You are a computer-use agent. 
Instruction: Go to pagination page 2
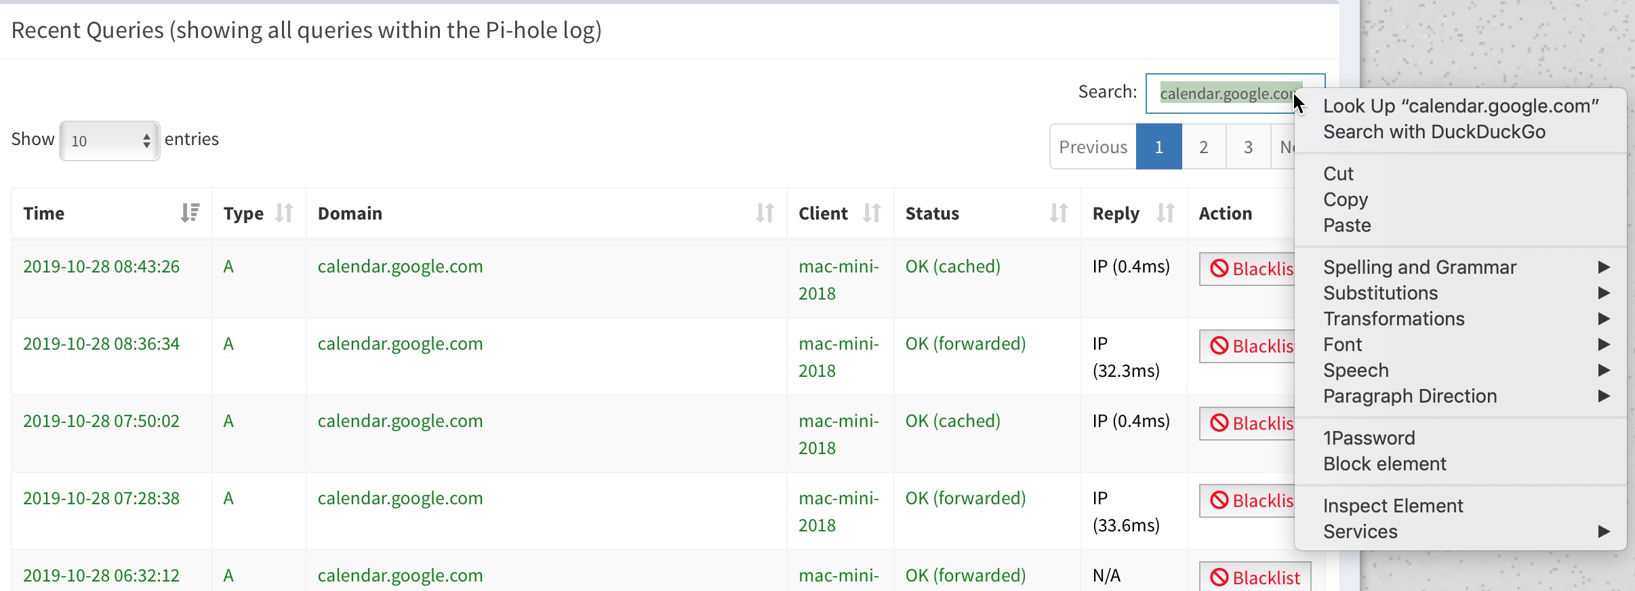click(x=1204, y=146)
